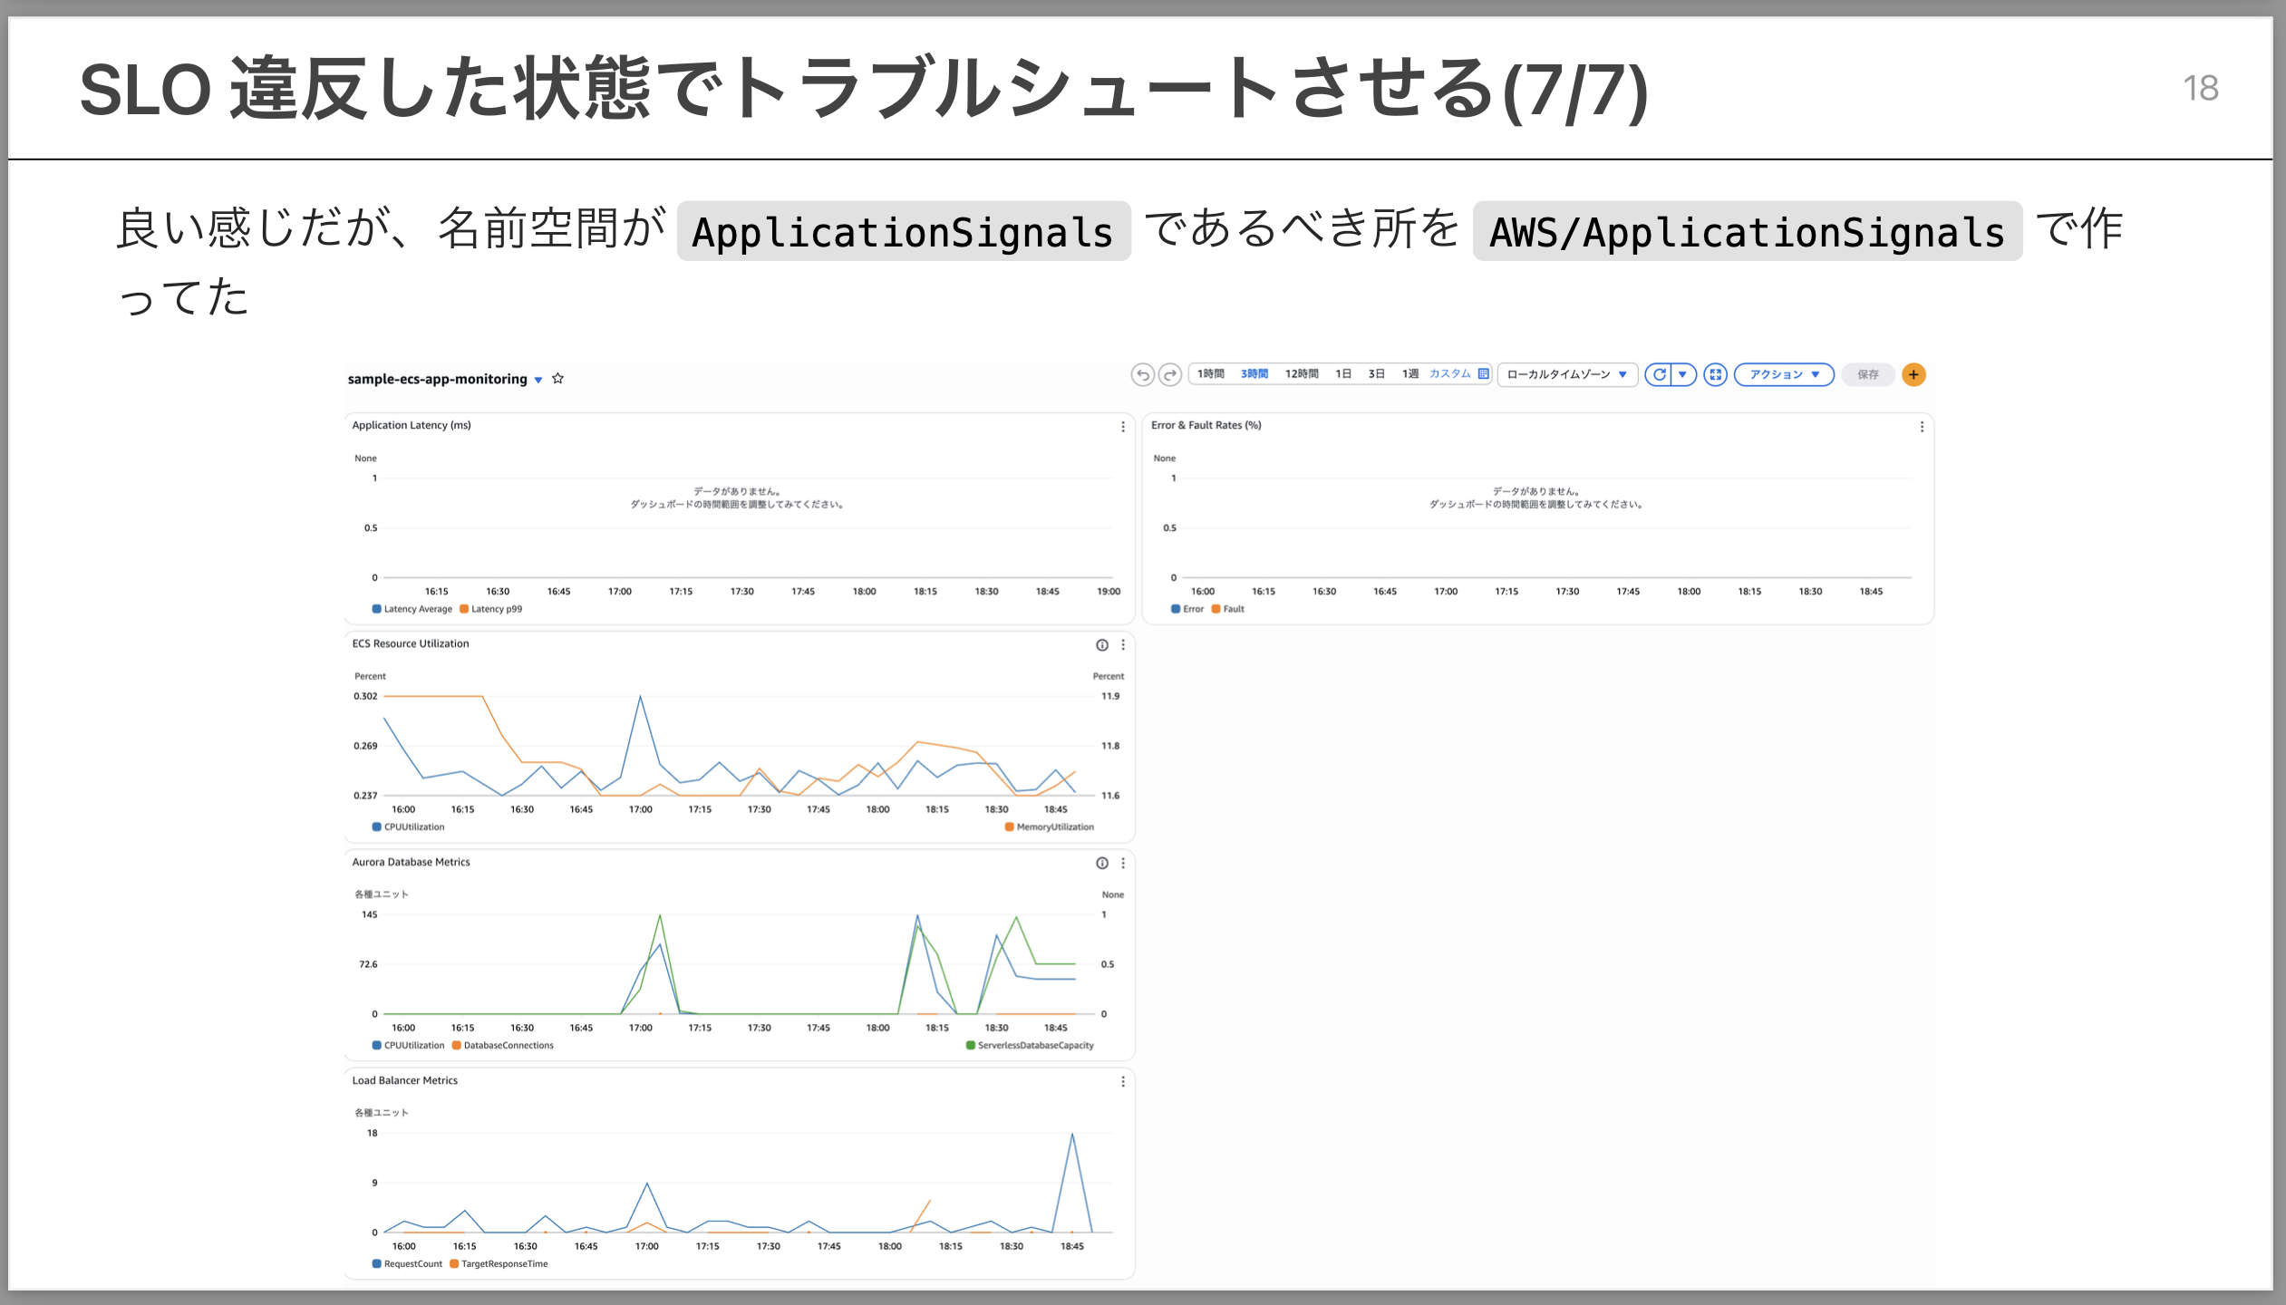The image size is (2286, 1305).
Task: Expand the auto-refresh interval dropdown arrow
Action: [x=1683, y=374]
